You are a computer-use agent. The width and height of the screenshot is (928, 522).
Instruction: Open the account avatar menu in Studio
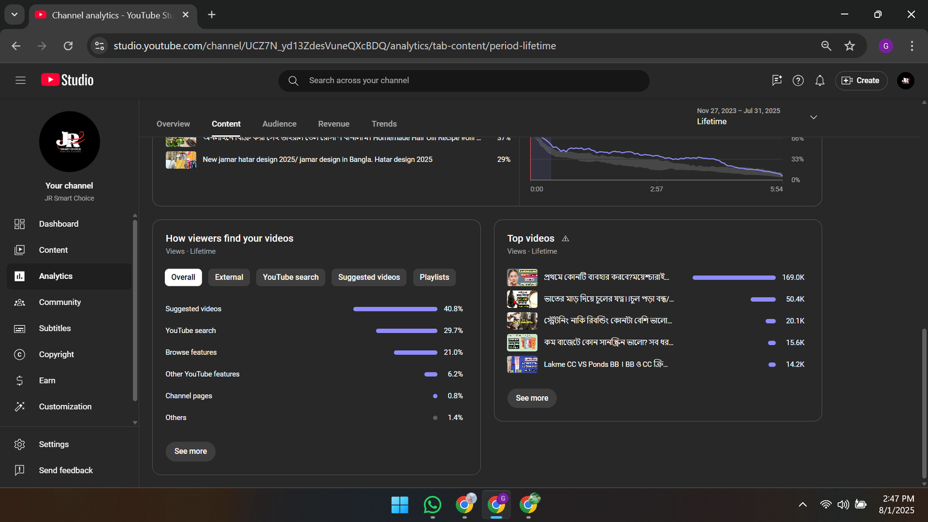[x=905, y=81]
